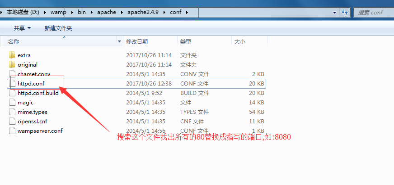Select the wampserver.conf file name
This screenshot has width=394, height=185.
click(40, 131)
